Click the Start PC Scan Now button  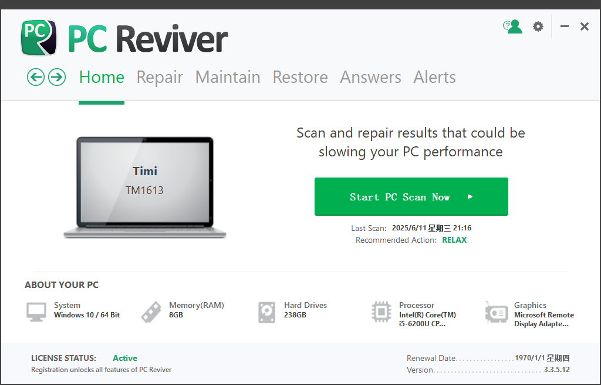411,196
